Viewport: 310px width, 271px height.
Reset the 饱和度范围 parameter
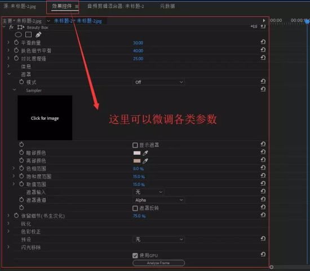coord(263,176)
